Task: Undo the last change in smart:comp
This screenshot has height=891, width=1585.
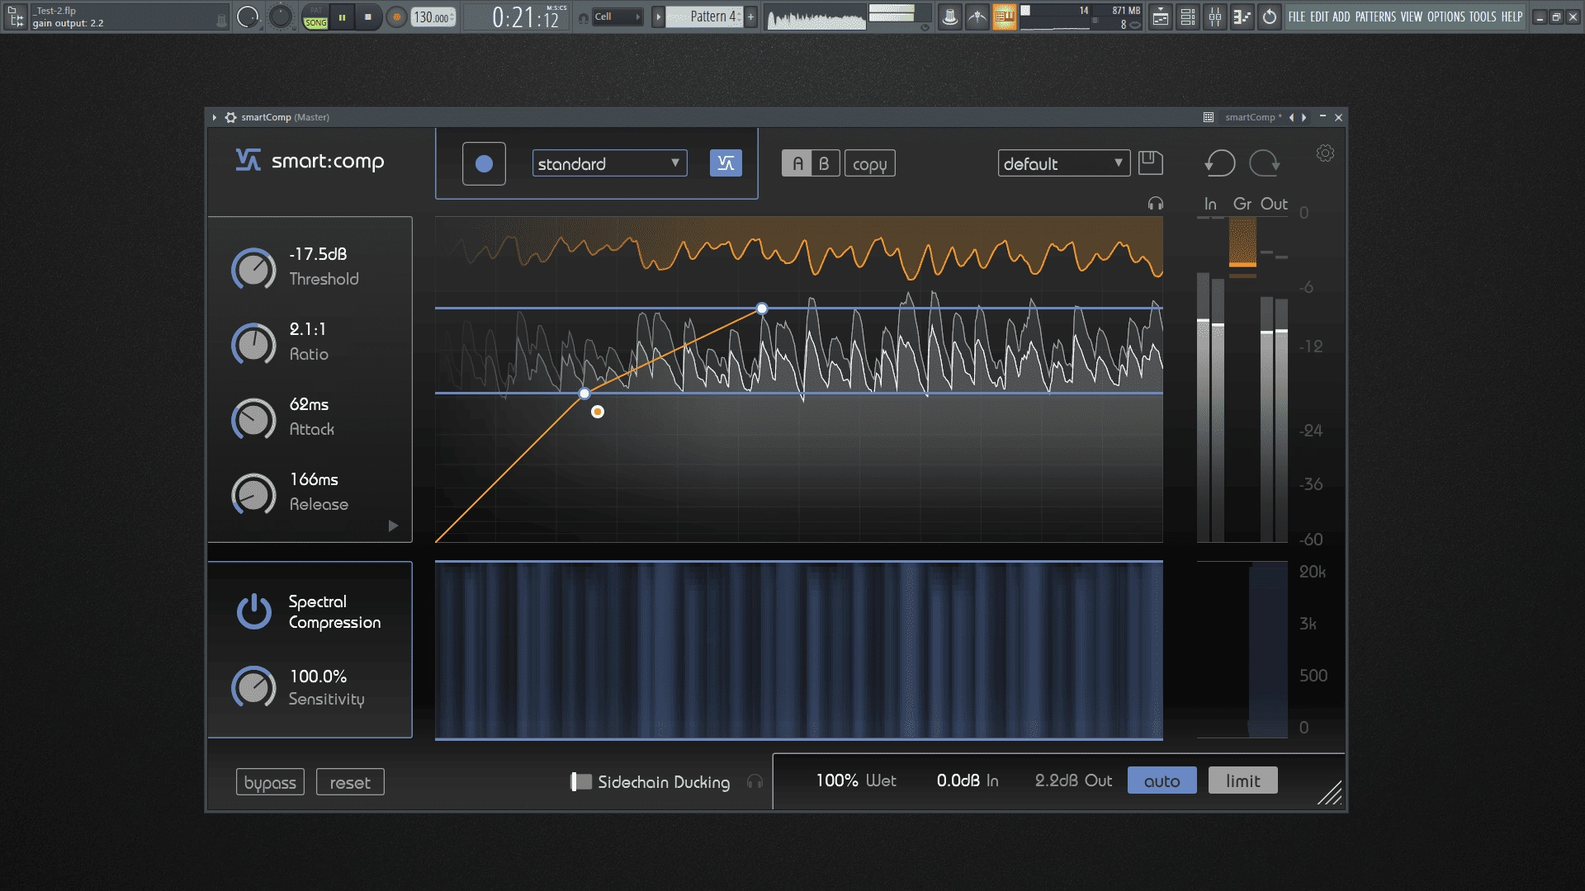Action: coord(1219,163)
